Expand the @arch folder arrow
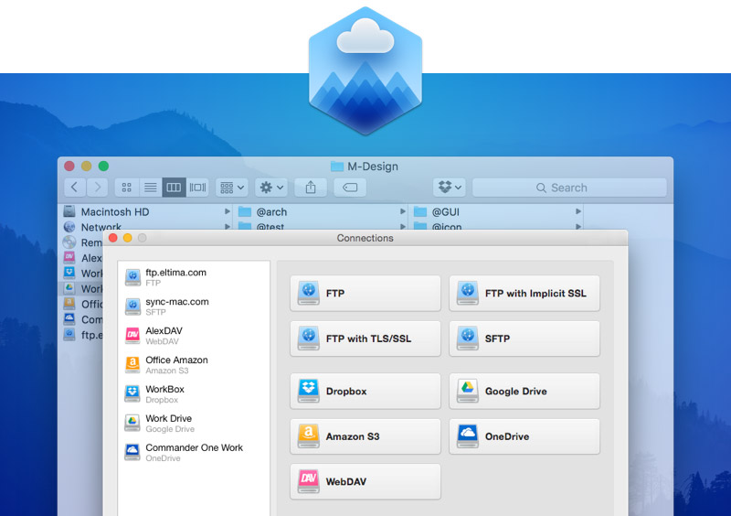 [402, 211]
